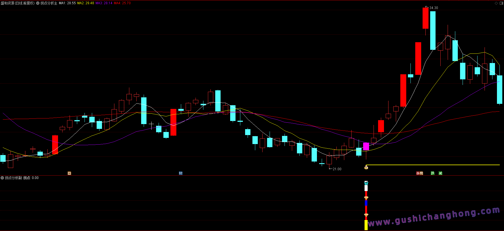Viewport: 504px width, 231px height.
Task: Click the lower orange diamond icon
Action: point(366,215)
